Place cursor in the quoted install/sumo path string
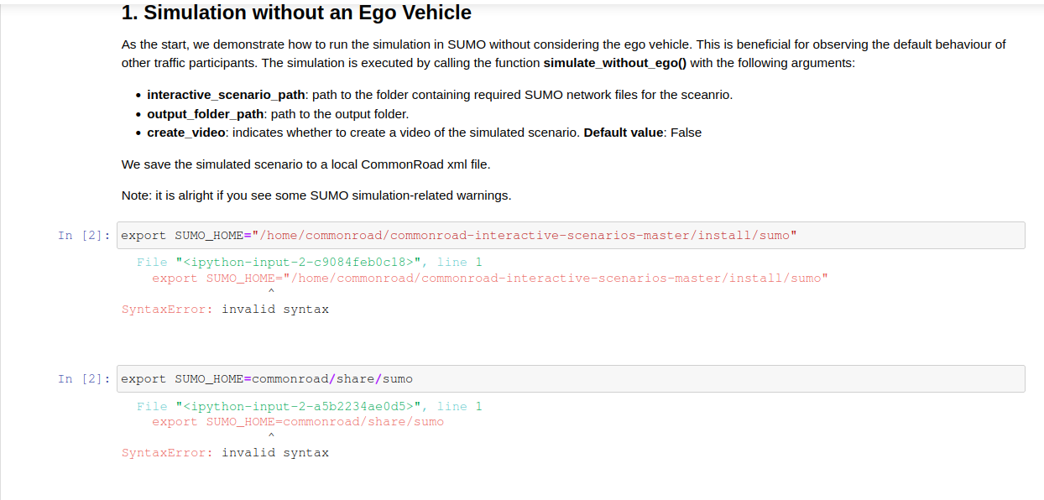Image resolution: width=1044 pixels, height=500 pixels. tap(537, 236)
